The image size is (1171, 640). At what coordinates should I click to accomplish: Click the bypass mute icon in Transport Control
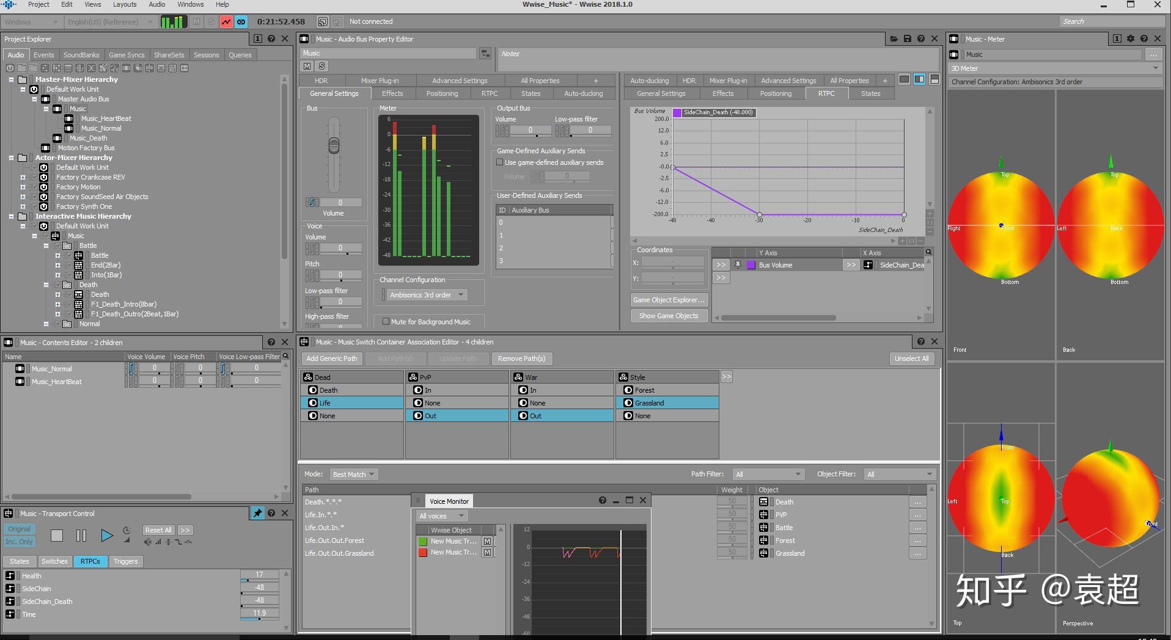pos(148,542)
